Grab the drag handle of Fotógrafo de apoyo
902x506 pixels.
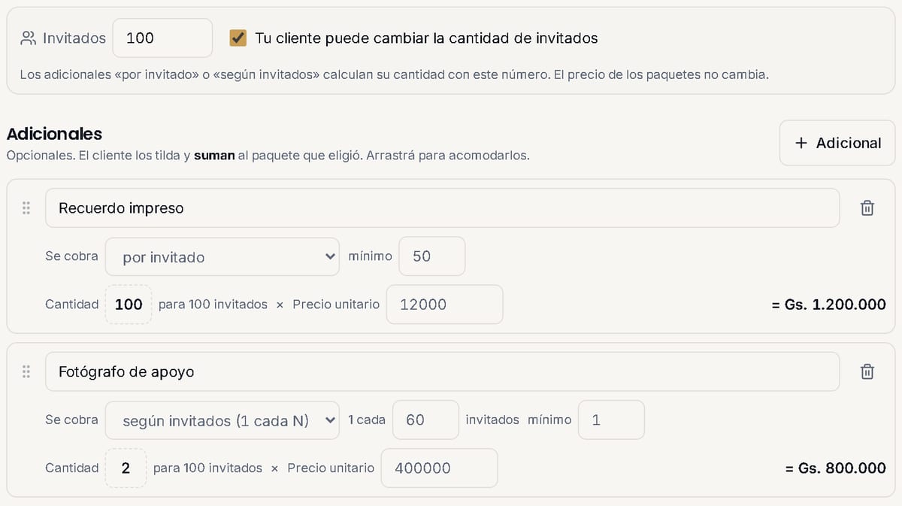click(x=26, y=371)
